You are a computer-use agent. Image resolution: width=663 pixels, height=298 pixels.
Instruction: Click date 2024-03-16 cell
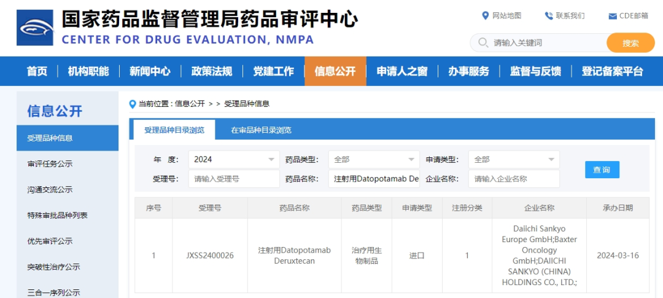click(618, 256)
